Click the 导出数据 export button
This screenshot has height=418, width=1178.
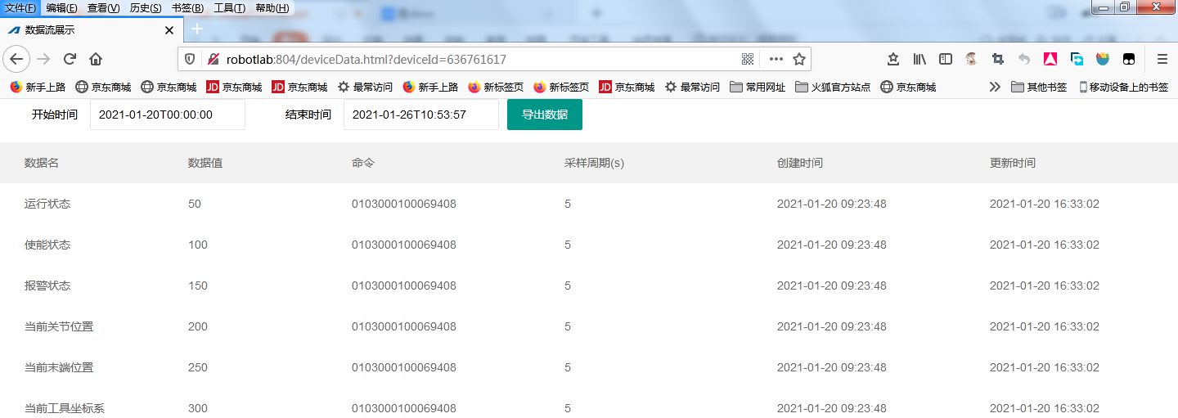point(545,115)
